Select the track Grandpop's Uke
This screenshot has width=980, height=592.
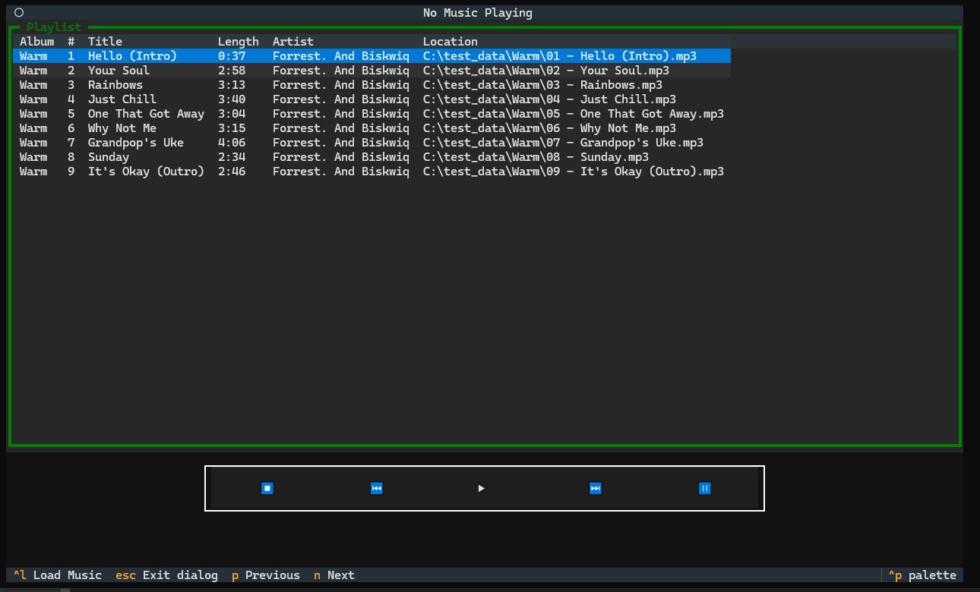click(135, 143)
